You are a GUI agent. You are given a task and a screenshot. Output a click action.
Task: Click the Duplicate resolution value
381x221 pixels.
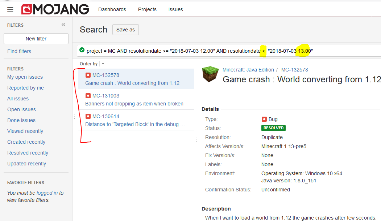click(272, 137)
